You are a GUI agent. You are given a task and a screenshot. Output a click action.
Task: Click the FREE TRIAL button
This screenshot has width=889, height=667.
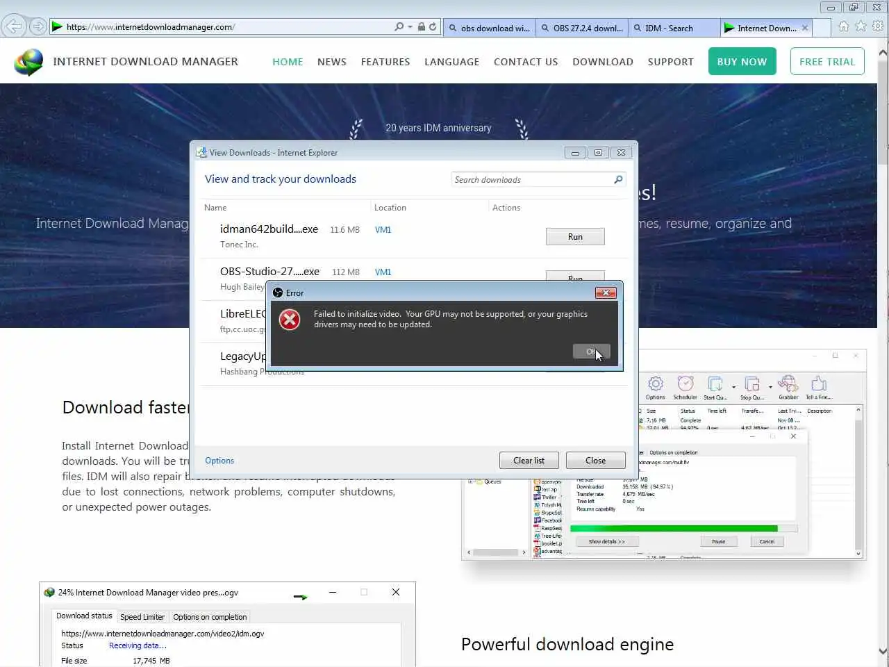coord(827,61)
